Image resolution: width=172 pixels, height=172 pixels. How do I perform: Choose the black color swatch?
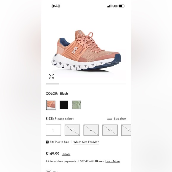[64, 105]
